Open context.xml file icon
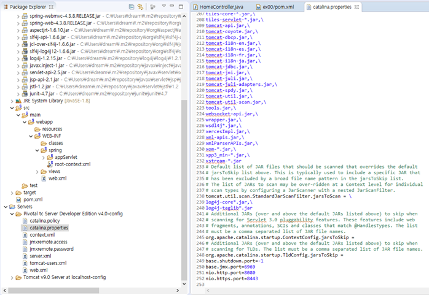Image resolution: width=429 pixels, height=295 pixels. (25, 235)
